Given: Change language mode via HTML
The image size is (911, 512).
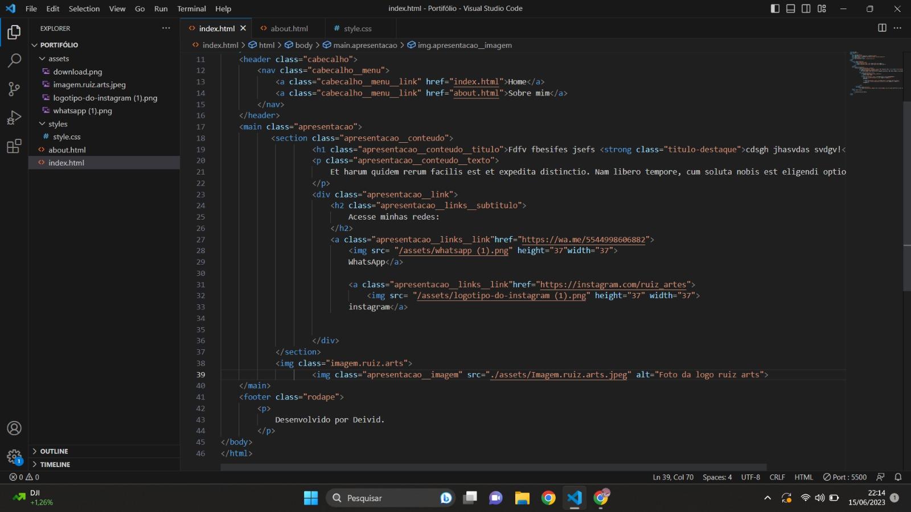Looking at the screenshot, I should pos(804,477).
